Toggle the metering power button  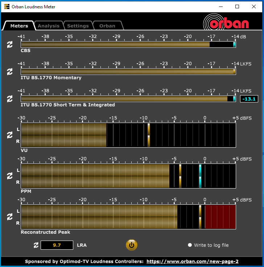pos(131,245)
